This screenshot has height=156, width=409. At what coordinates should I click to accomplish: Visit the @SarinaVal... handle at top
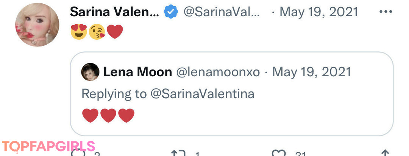coord(222,12)
